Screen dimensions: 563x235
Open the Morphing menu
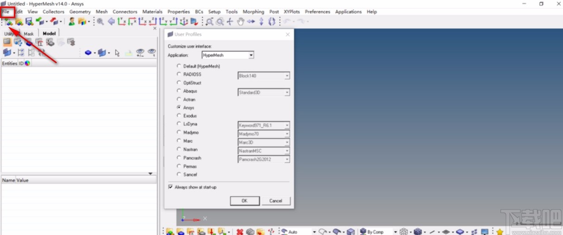[x=253, y=12]
